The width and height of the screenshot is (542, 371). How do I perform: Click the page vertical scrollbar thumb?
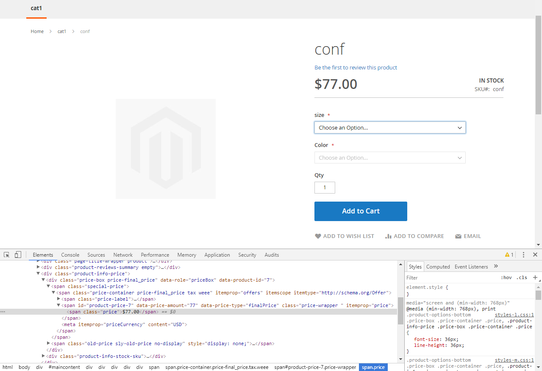tap(538, 65)
